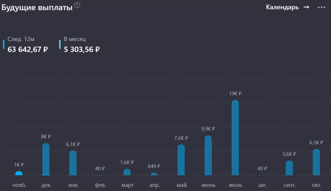Click the Будущие выплаты title
Viewport: 331px width, 191px height.
[37, 8]
